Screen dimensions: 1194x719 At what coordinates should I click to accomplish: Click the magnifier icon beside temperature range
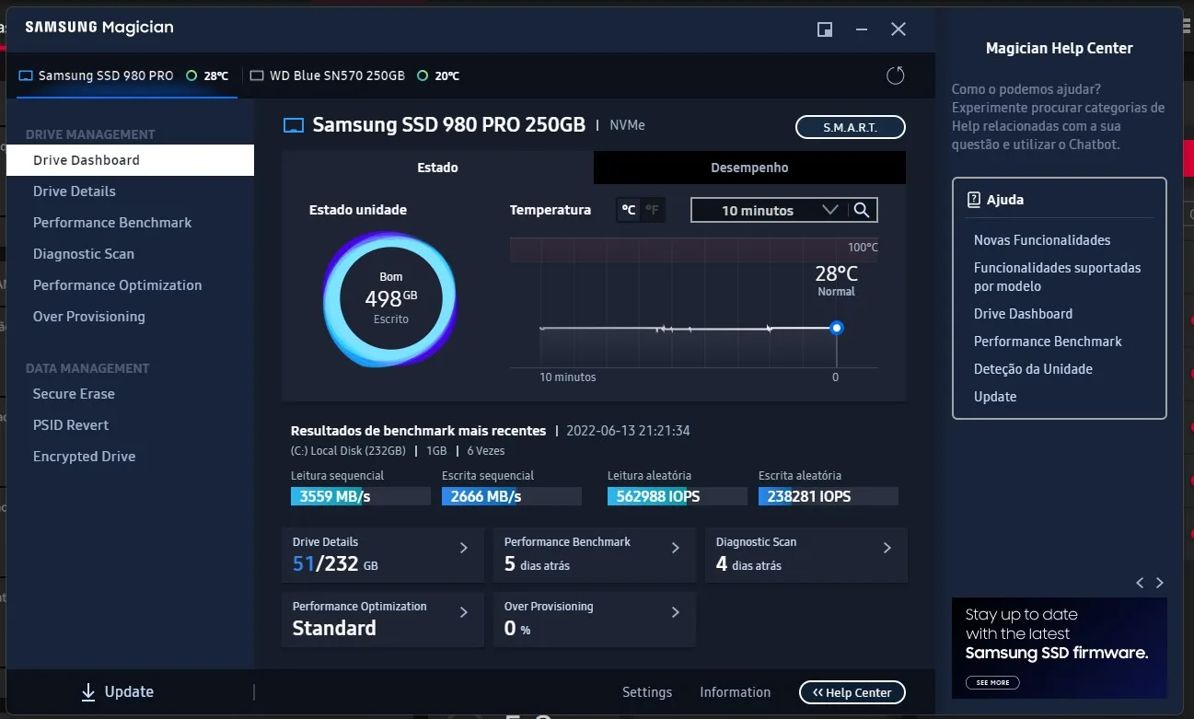(862, 210)
